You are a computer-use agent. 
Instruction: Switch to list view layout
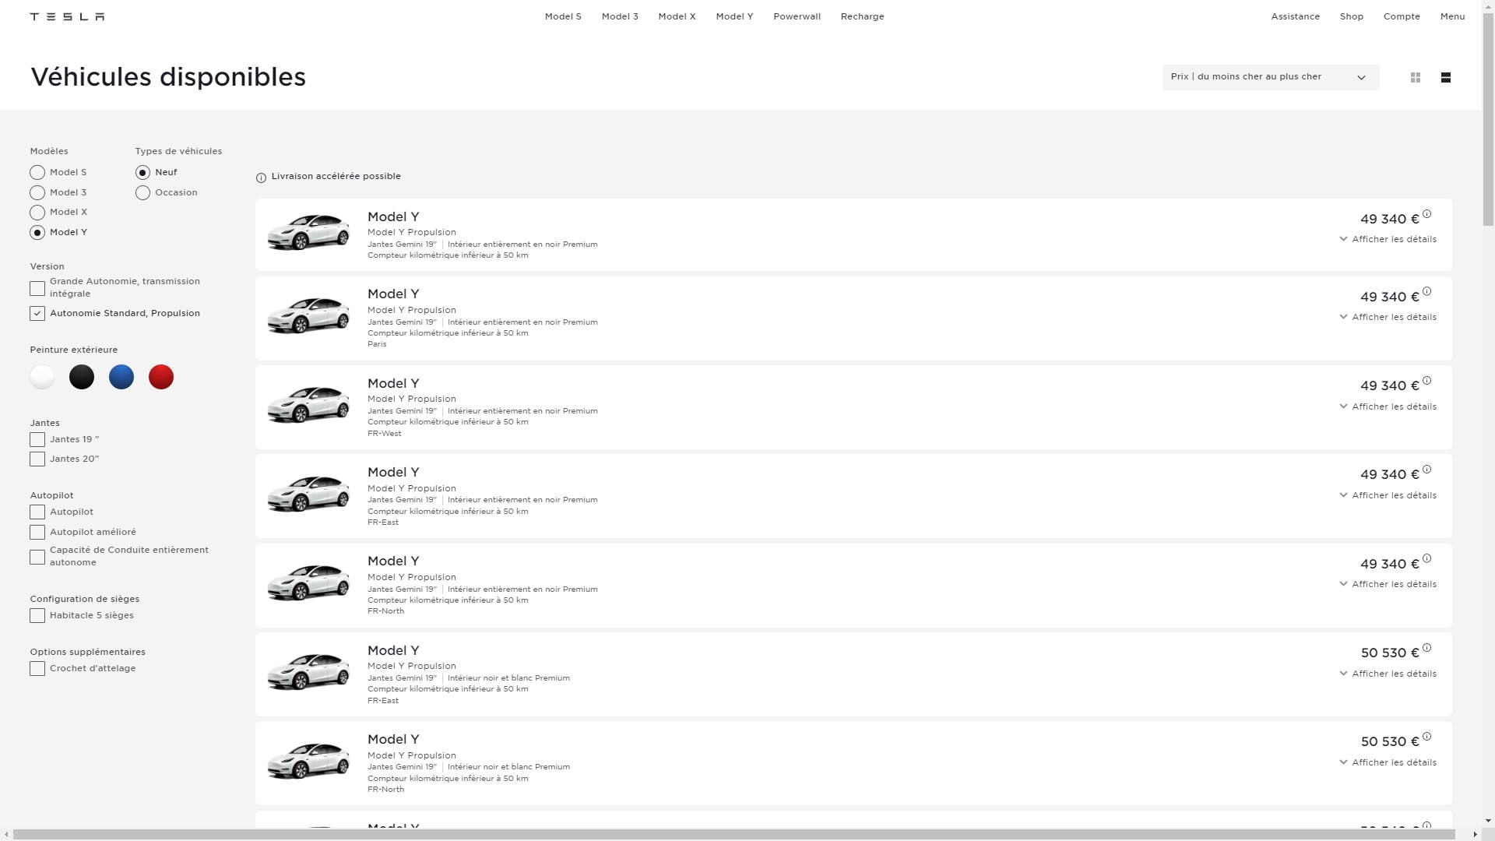[x=1446, y=77]
